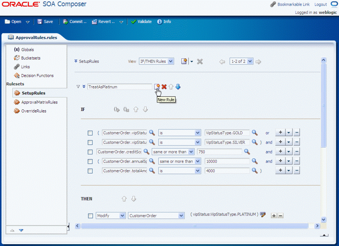This screenshot has height=246, width=339.
Task: Move TreatAsPlatinum rule up with gray arrow
Action: click(x=171, y=87)
